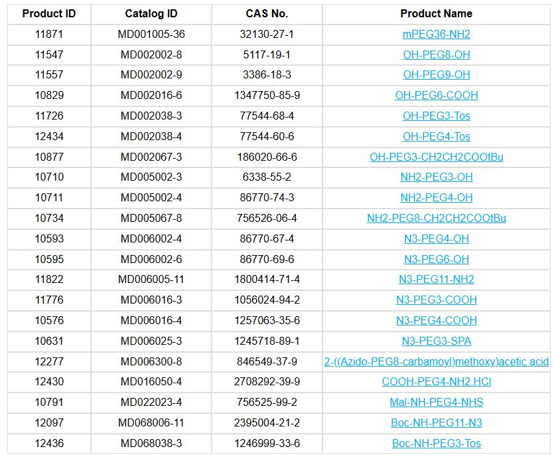Image resolution: width=554 pixels, height=461 pixels.
Task: Select CAS number 86770-69-6
Action: tap(267, 259)
